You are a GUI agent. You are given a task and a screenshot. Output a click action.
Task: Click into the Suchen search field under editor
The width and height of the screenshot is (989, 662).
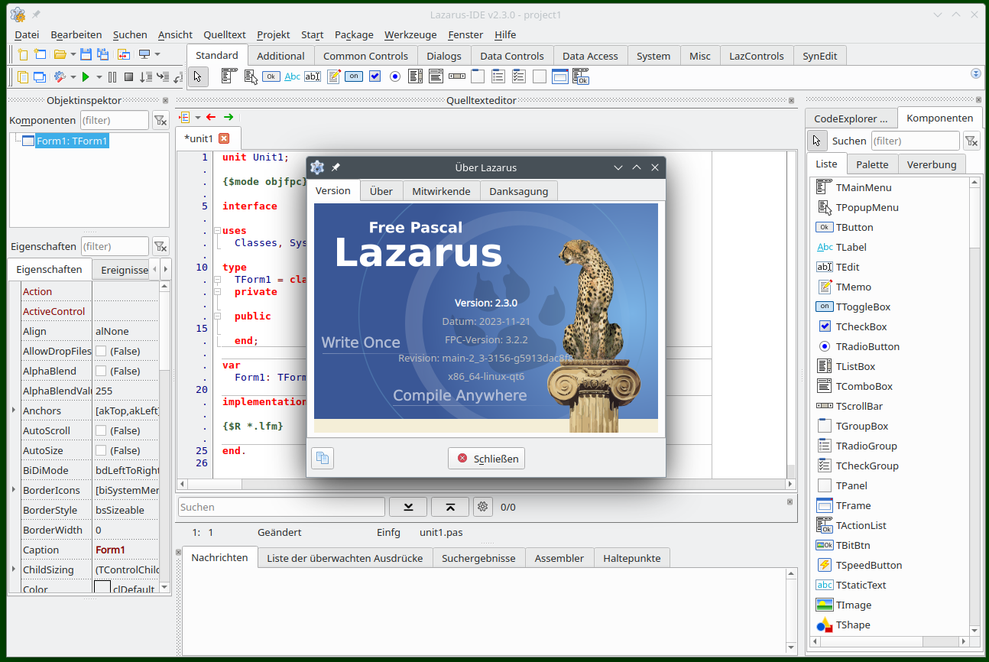point(282,507)
